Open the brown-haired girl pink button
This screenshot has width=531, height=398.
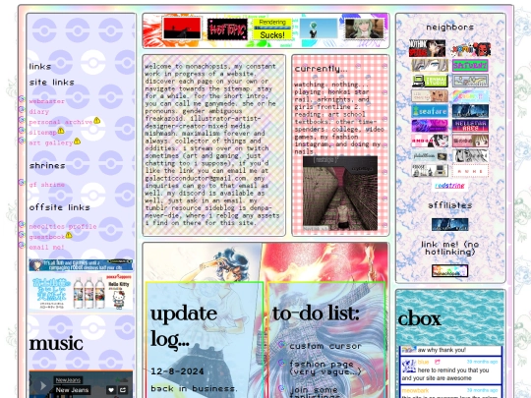point(470,141)
